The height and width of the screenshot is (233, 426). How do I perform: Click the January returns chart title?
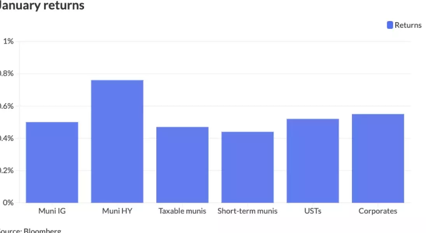pyautogui.click(x=42, y=6)
